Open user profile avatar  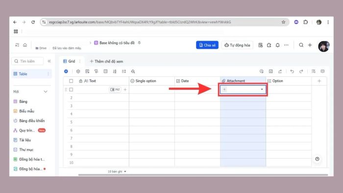[324, 46]
